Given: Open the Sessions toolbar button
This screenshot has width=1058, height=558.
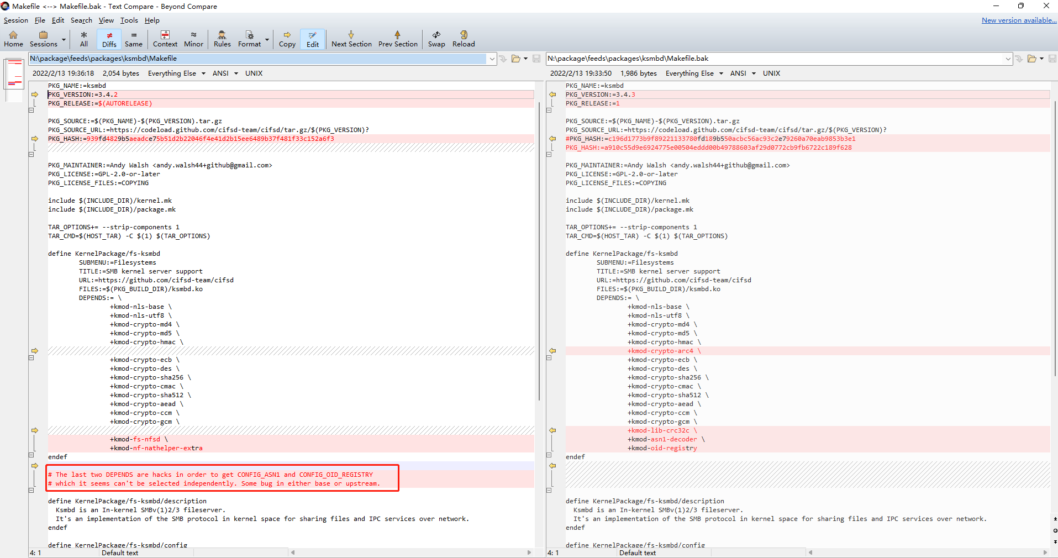Looking at the screenshot, I should (43, 39).
